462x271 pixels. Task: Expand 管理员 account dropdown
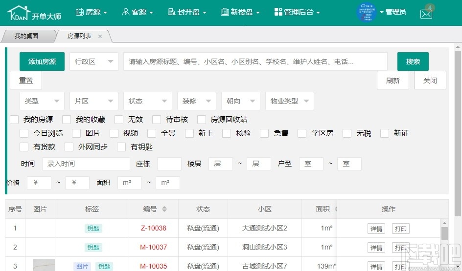coord(393,12)
